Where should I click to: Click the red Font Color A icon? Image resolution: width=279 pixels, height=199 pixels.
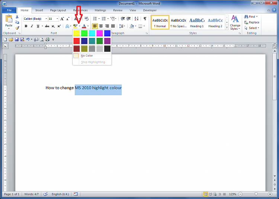click(84, 26)
